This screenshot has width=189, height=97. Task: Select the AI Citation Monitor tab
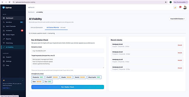tap(56, 27)
